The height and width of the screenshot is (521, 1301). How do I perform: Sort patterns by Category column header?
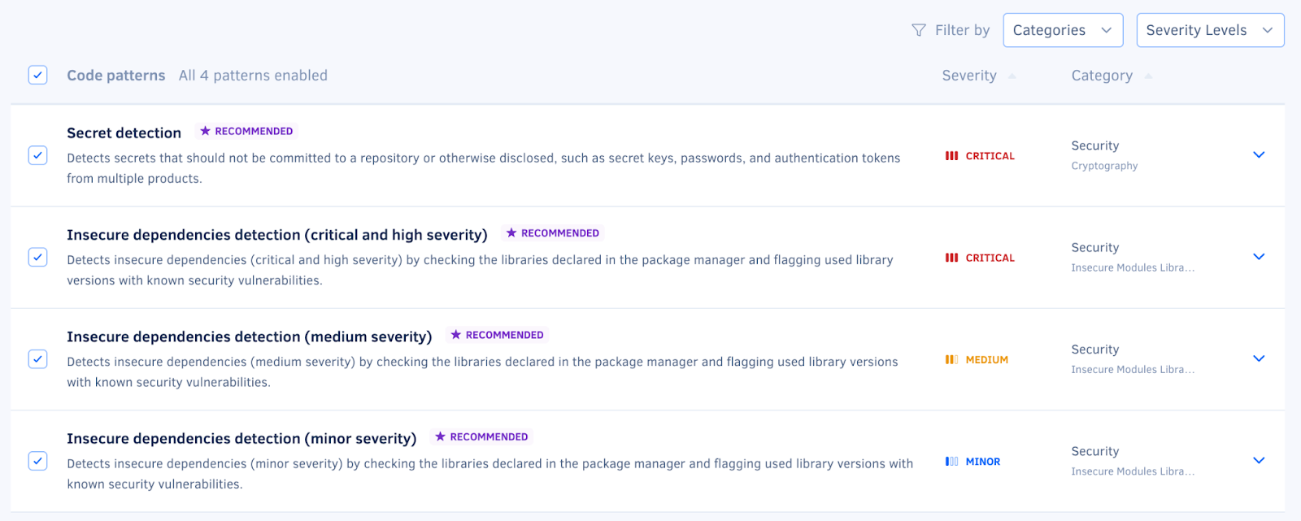coord(1101,76)
